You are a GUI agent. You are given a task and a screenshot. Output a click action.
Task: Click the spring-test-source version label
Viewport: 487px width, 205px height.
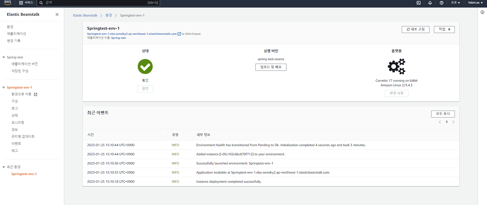tap(271, 59)
